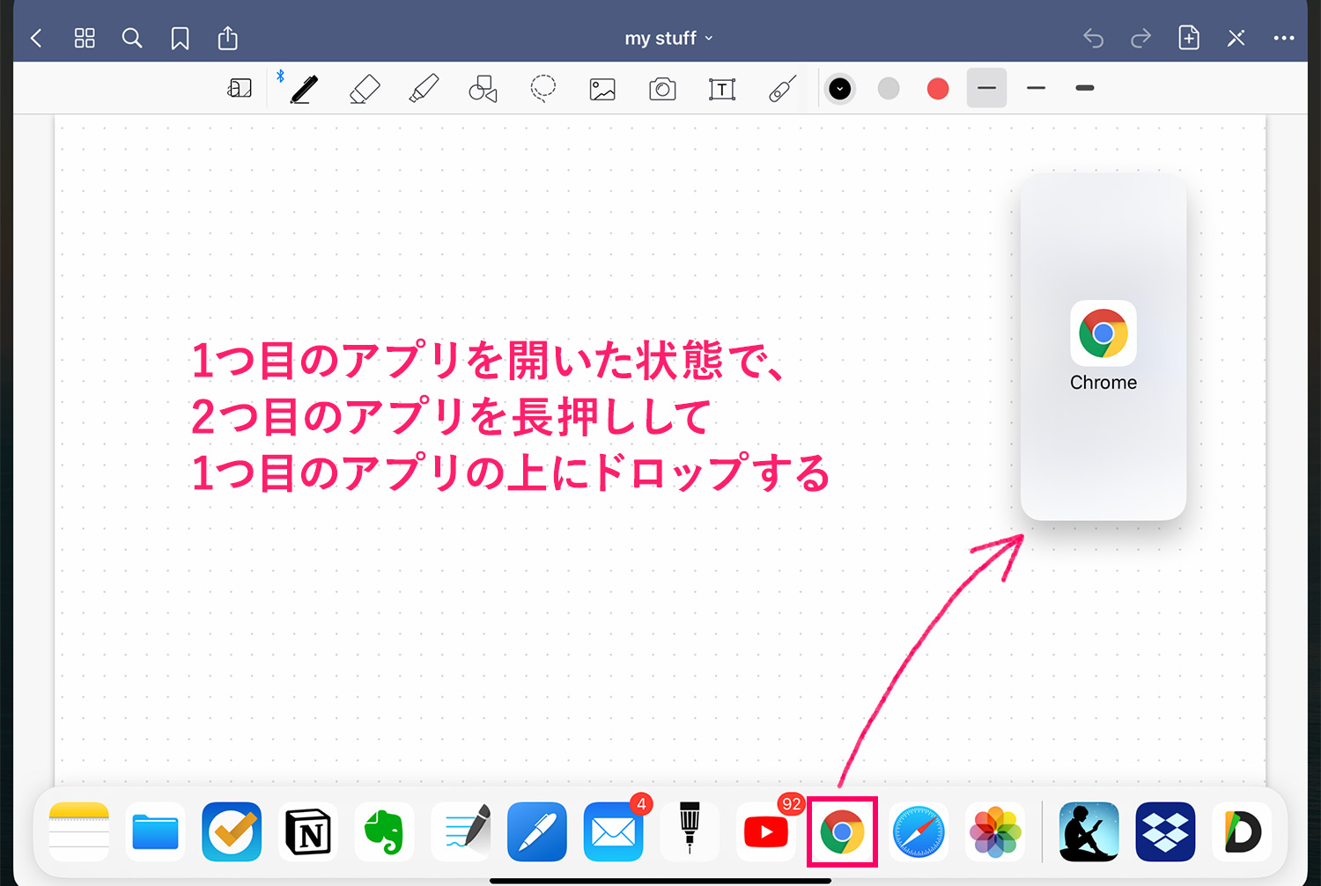Select the thinnest stroke width

tap(986, 88)
